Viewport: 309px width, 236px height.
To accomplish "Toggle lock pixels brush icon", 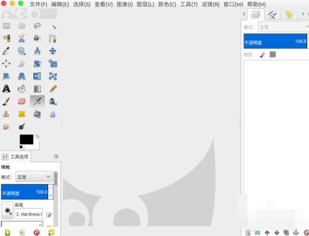I will coord(262,55).
